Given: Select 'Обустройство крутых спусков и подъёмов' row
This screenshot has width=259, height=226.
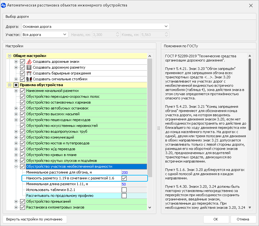Looking at the screenshot, I should pyautogui.click(x=86, y=161).
